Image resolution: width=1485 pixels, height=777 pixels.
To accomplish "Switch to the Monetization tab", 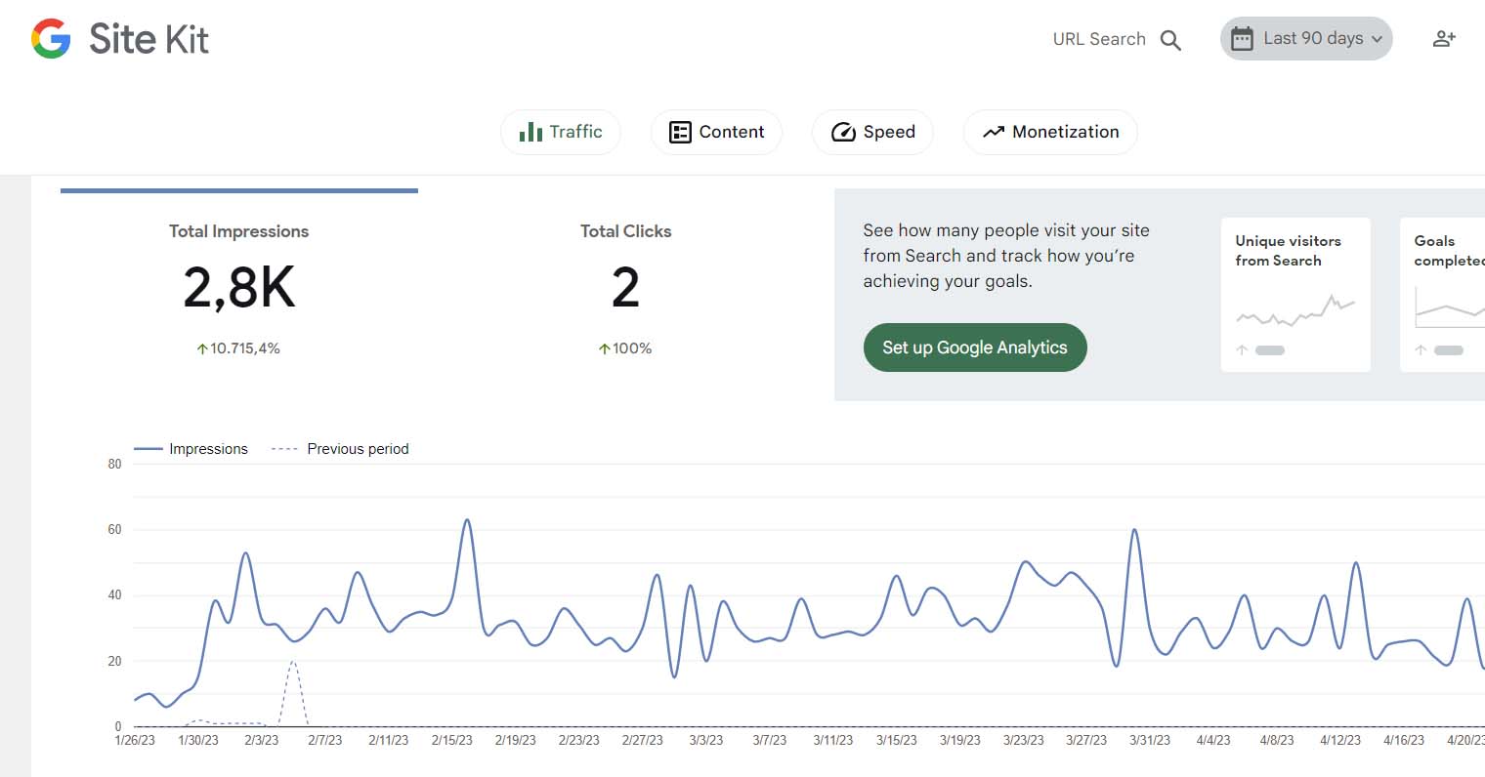I will click(x=1050, y=132).
